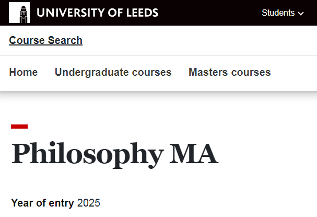Viewport: 317px width, 217px height.
Task: Click the chevron arrow beside Students
Action: tap(301, 14)
